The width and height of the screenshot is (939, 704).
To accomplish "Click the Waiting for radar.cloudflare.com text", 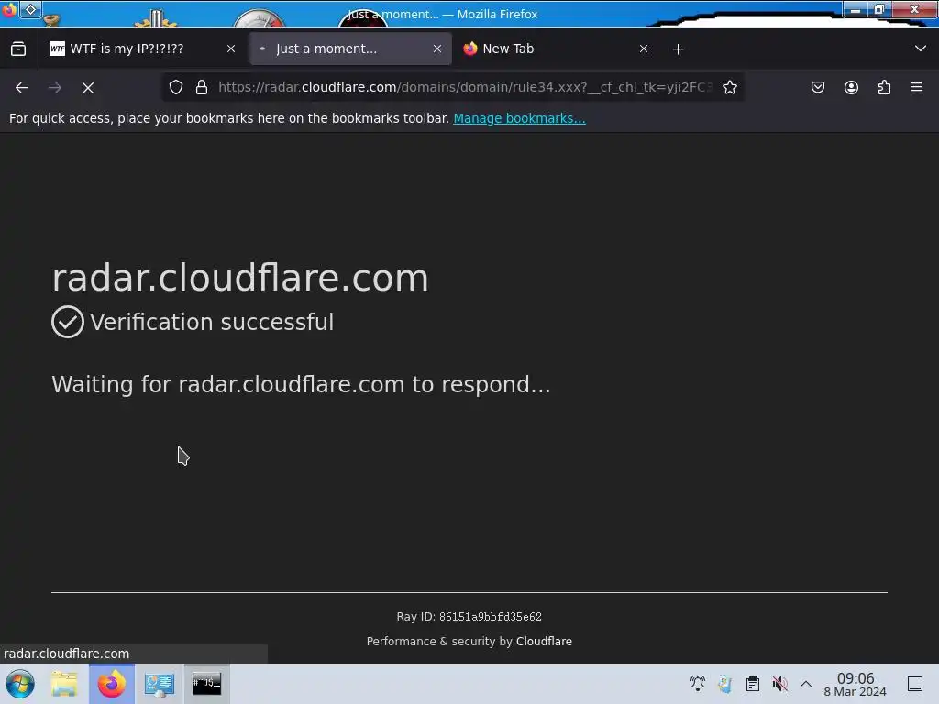I will point(301,384).
